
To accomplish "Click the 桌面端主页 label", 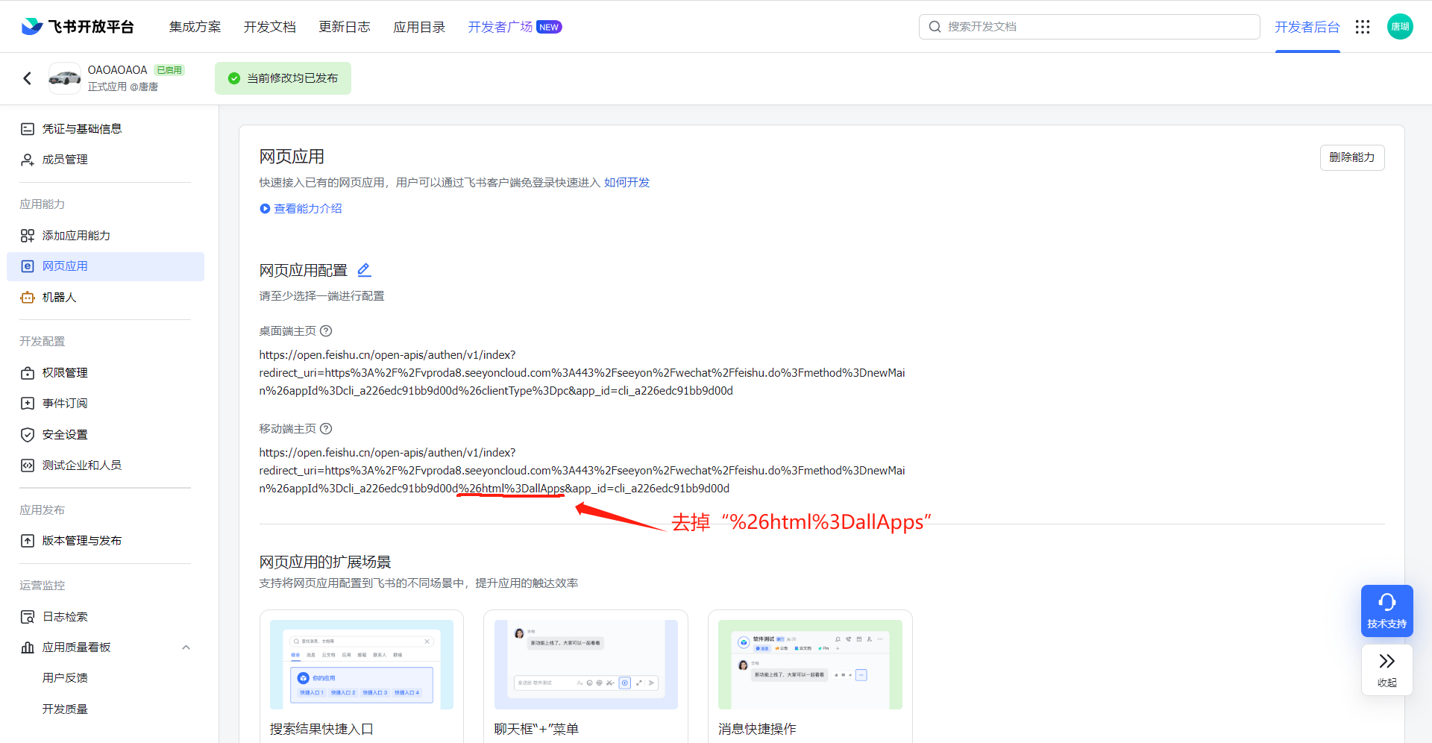I will pos(288,331).
